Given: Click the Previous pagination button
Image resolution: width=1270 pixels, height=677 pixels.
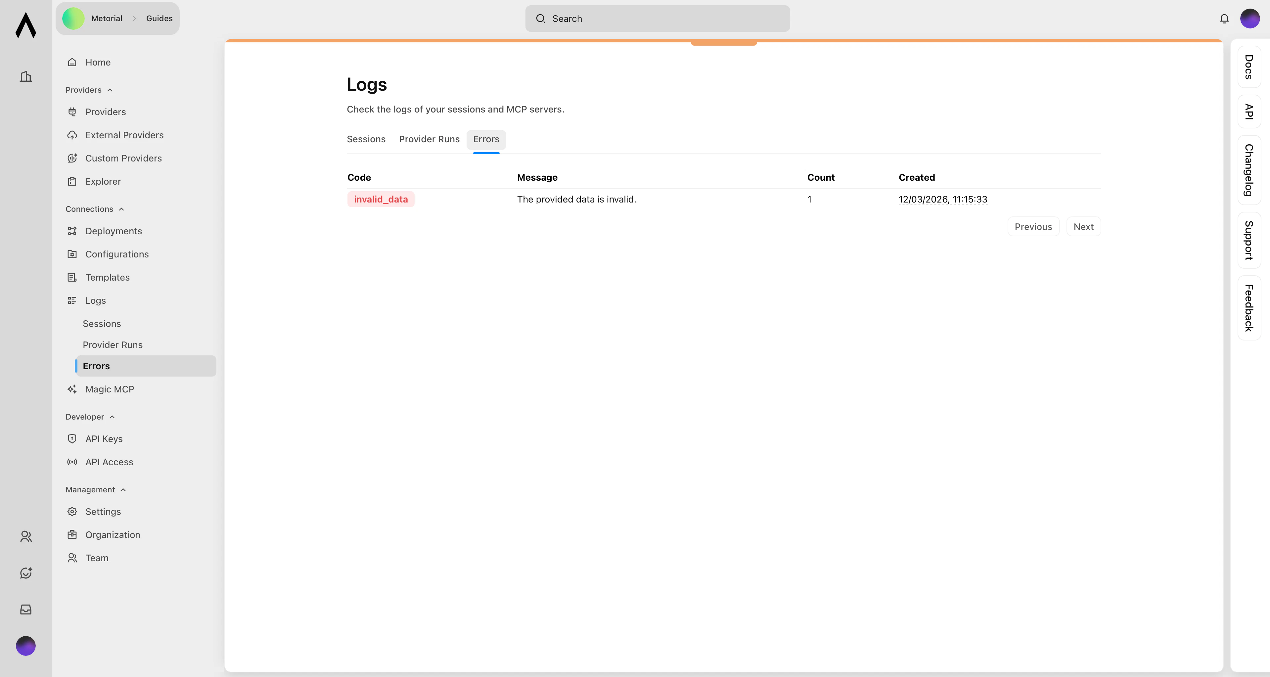Looking at the screenshot, I should 1033,226.
